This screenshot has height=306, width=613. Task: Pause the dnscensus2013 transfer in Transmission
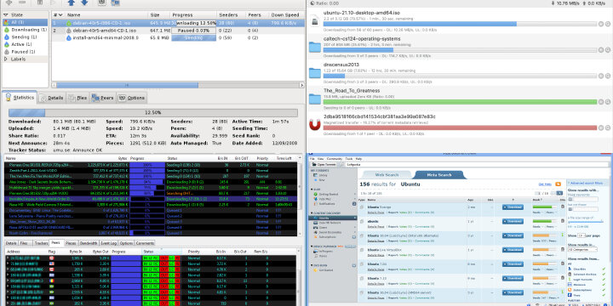coord(601,76)
